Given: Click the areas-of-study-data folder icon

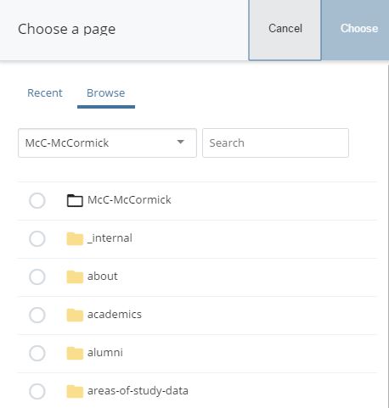Looking at the screenshot, I should click(75, 391).
